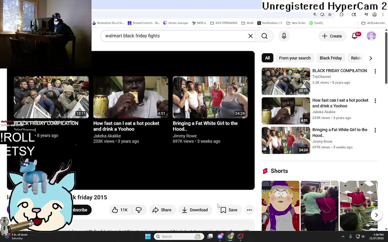Screen dimensions: 388x242
Task: Open the system tray volume icon
Action: (363, 237)
